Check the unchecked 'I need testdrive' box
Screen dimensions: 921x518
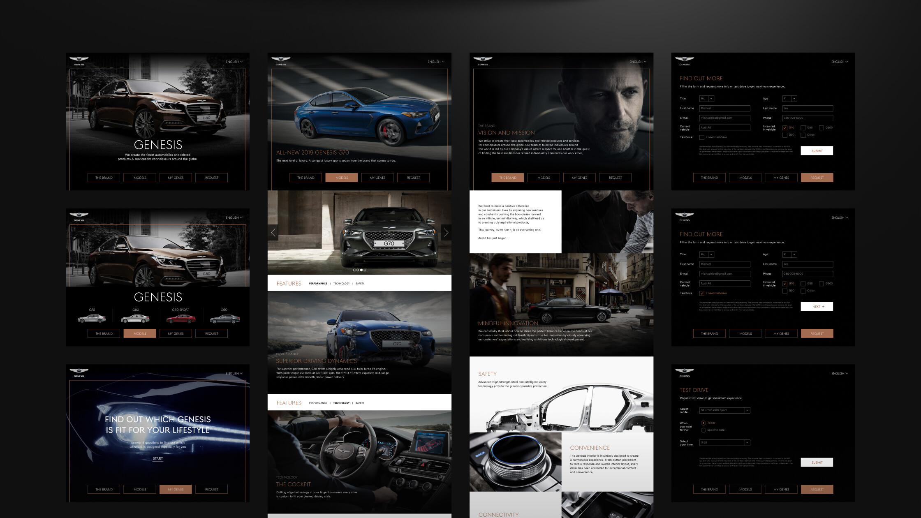pos(702,137)
